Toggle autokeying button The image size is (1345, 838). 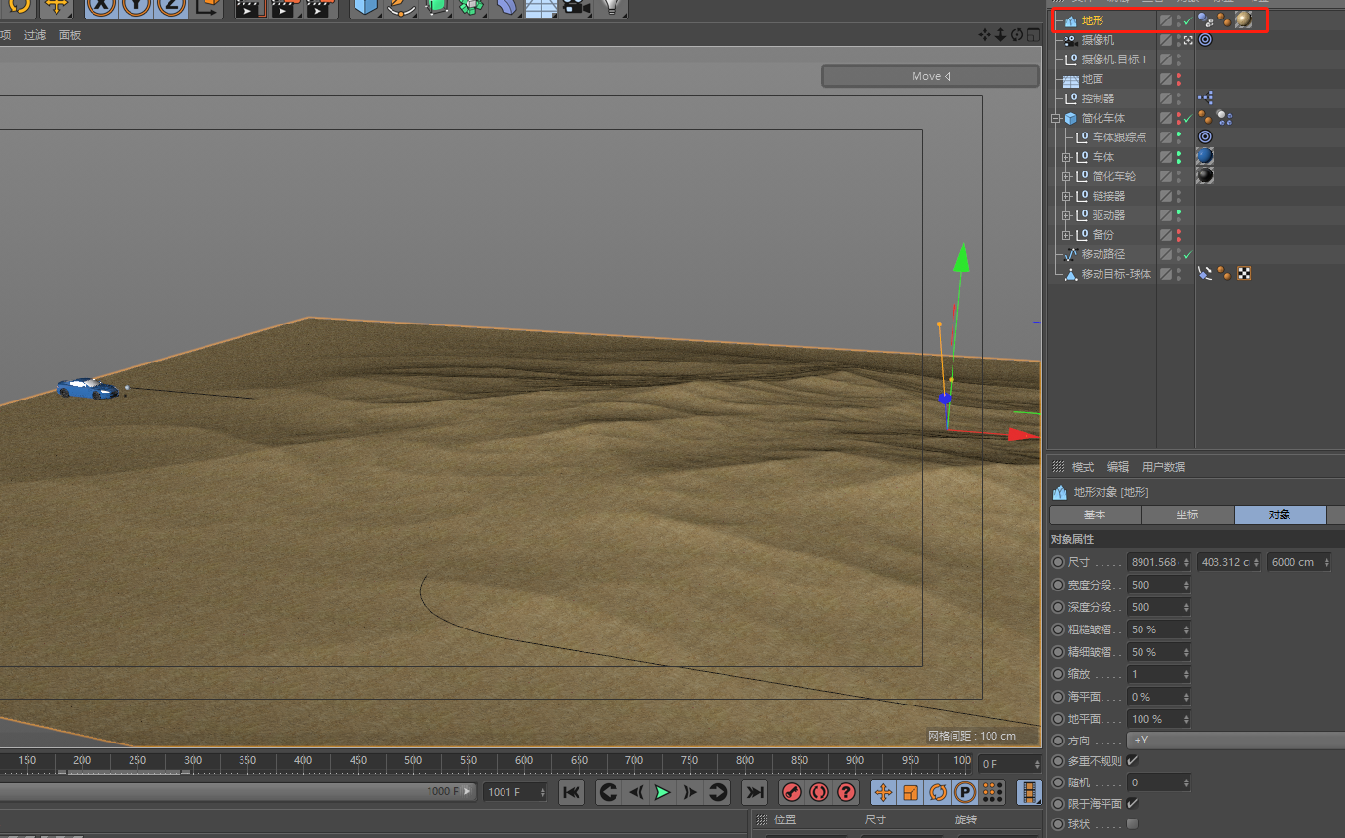tap(819, 792)
